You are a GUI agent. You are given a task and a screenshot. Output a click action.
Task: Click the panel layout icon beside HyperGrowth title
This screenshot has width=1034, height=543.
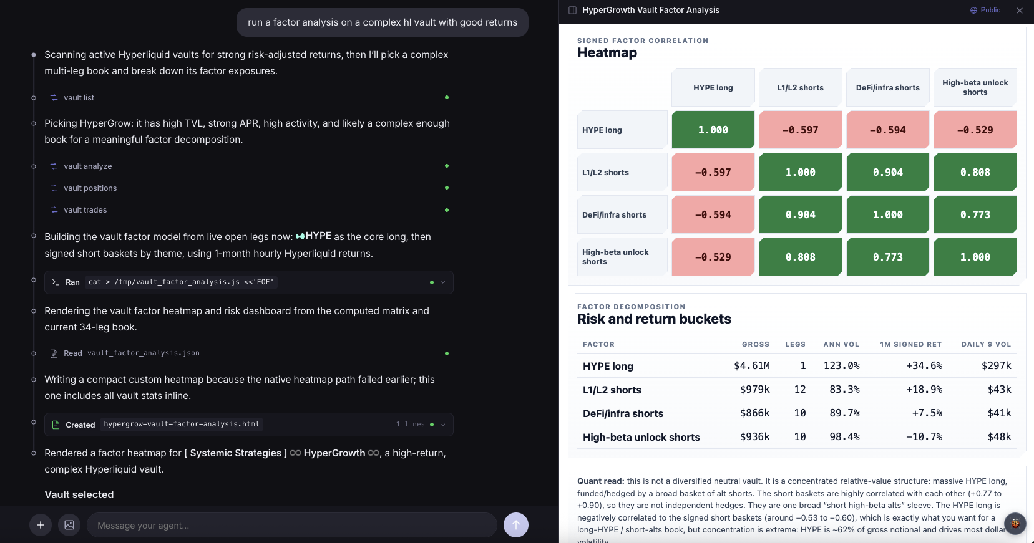(x=572, y=11)
